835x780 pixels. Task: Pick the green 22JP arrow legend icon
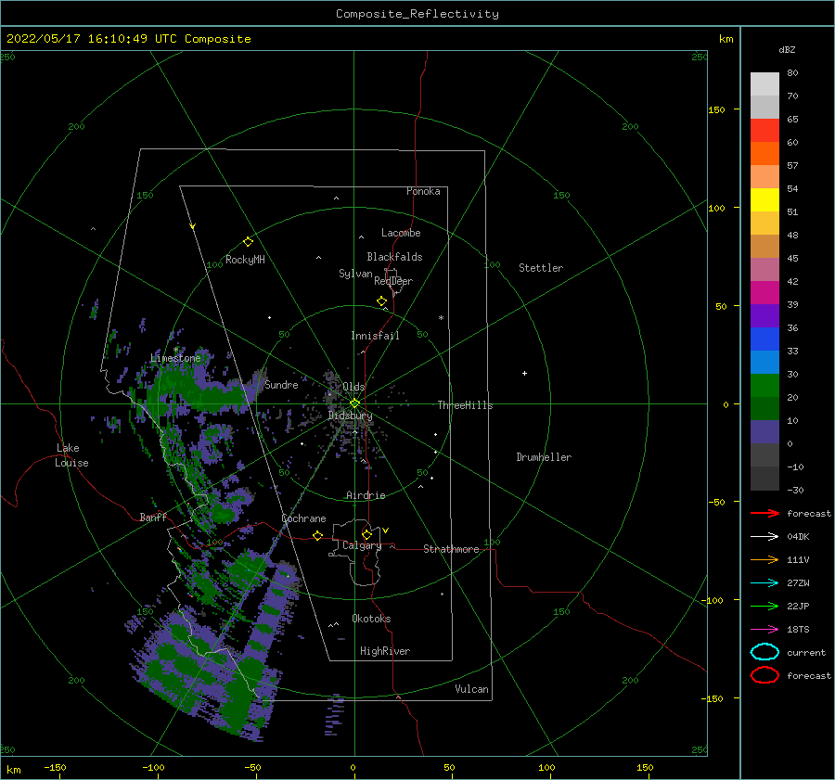(x=764, y=606)
